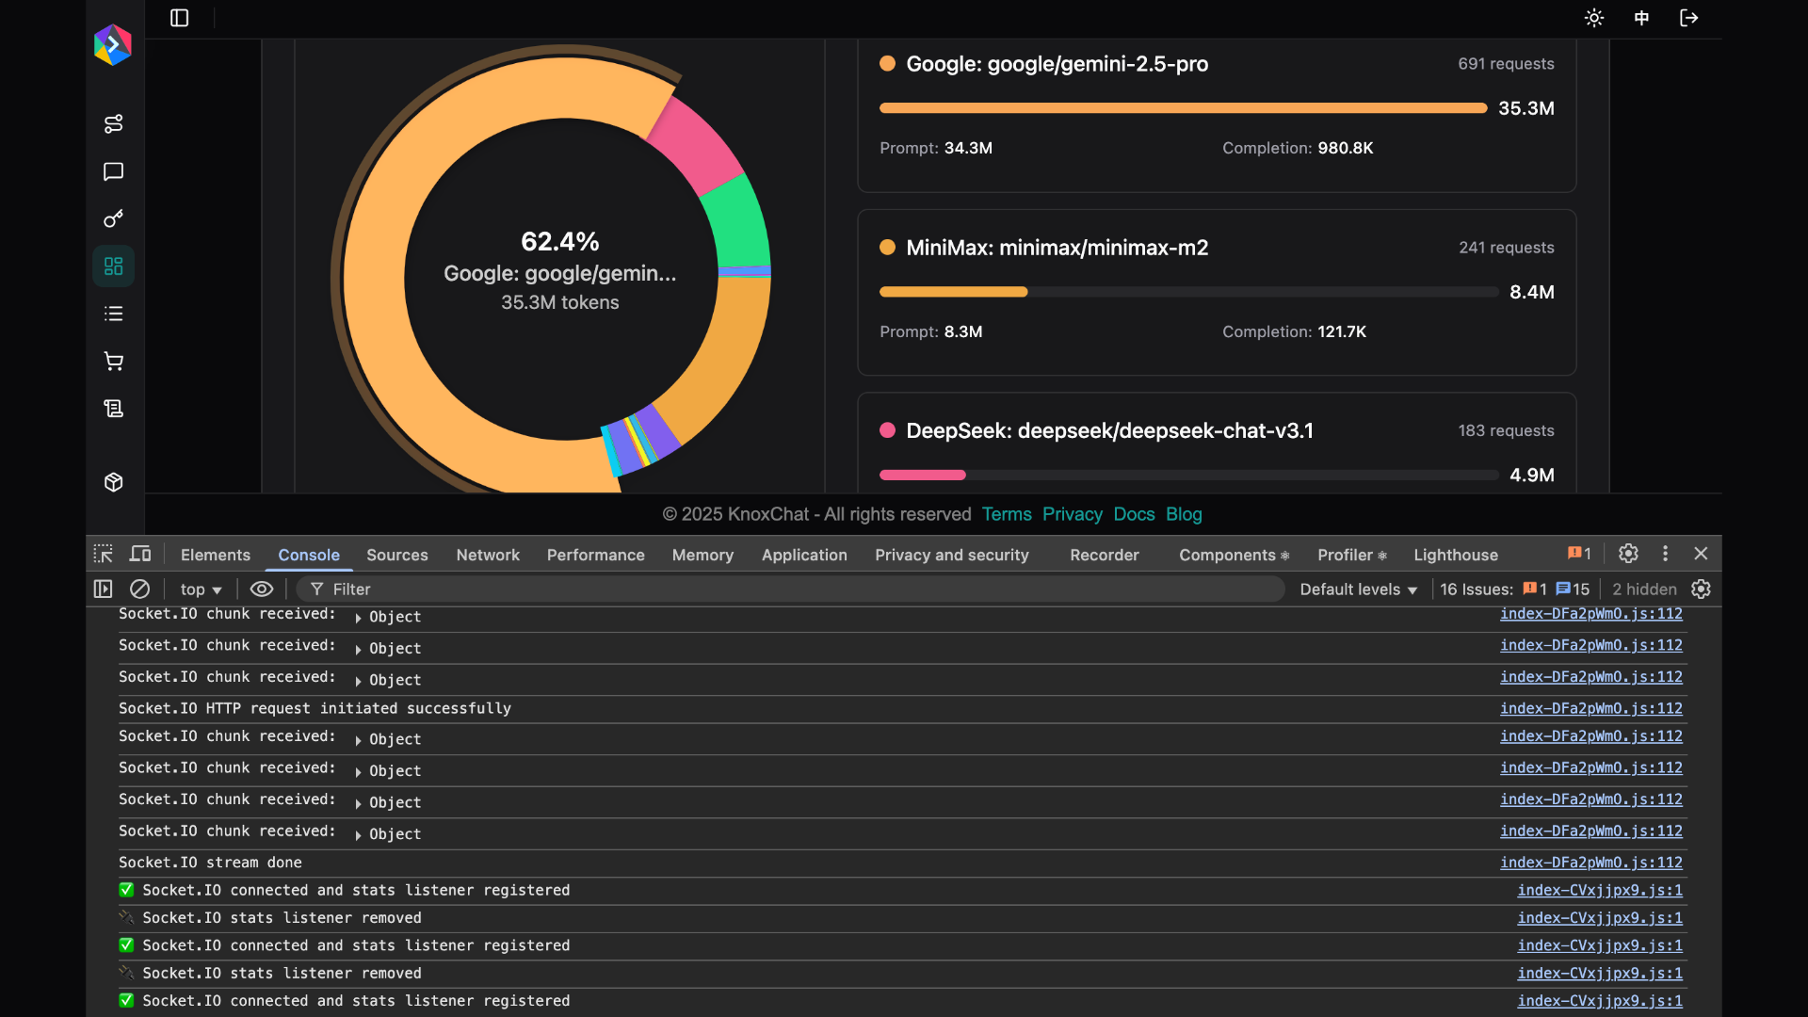
Task: Click the Gemini usage progress bar
Action: [x=1182, y=107]
